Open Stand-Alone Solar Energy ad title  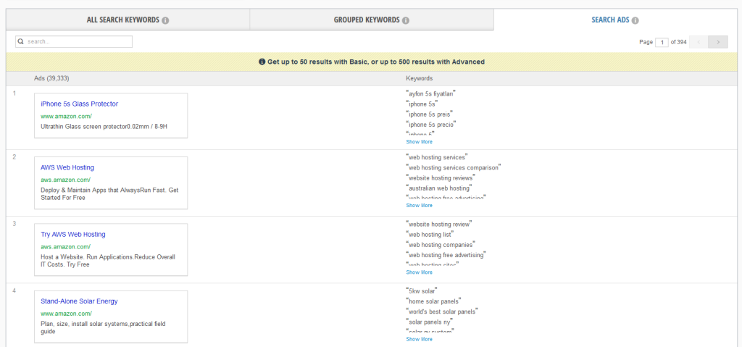pyautogui.click(x=79, y=301)
